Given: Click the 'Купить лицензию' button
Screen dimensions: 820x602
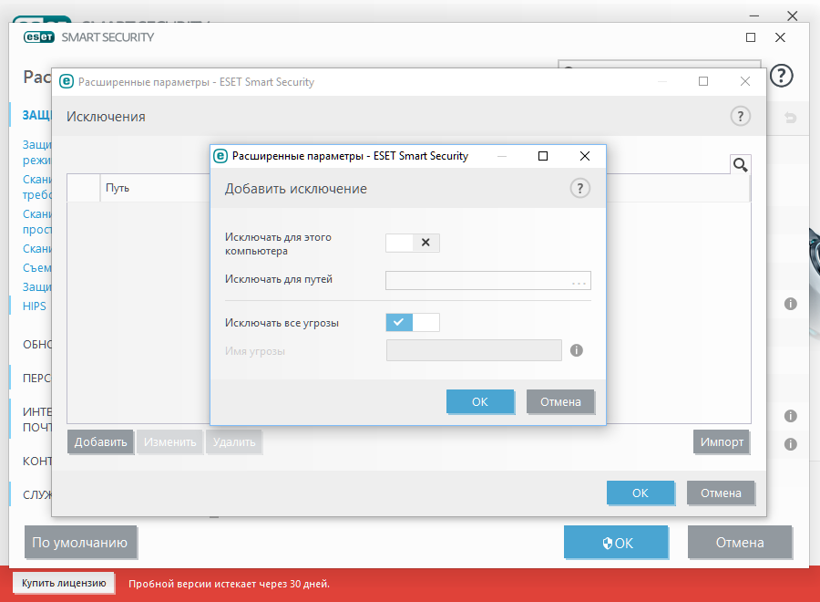Looking at the screenshot, I should pos(64,583).
